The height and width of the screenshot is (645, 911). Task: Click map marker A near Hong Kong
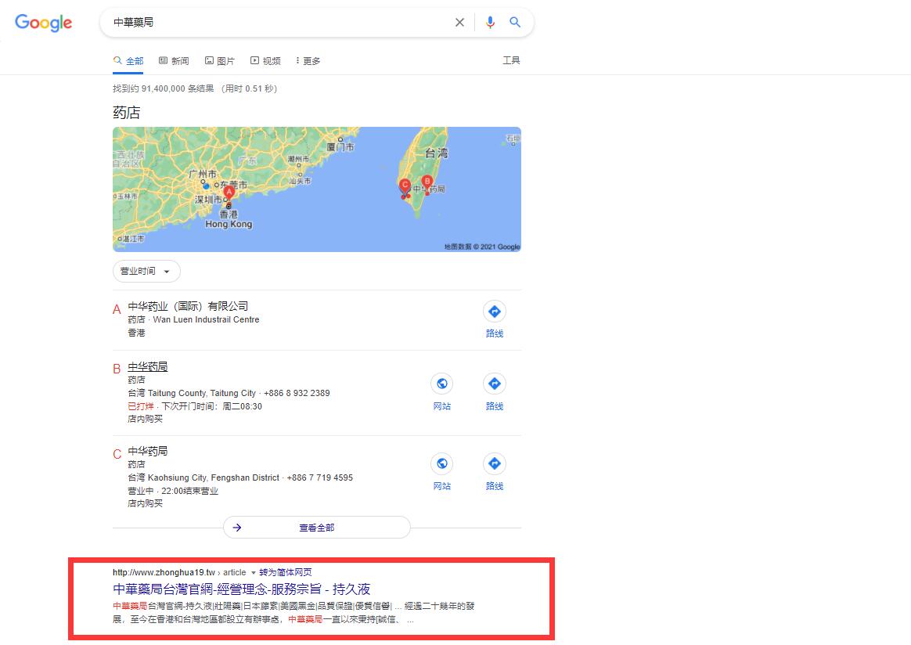(x=229, y=193)
